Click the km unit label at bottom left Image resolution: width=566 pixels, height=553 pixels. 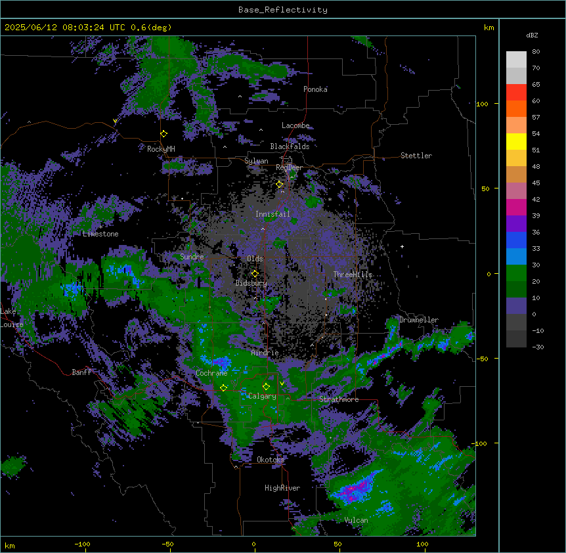[10, 546]
